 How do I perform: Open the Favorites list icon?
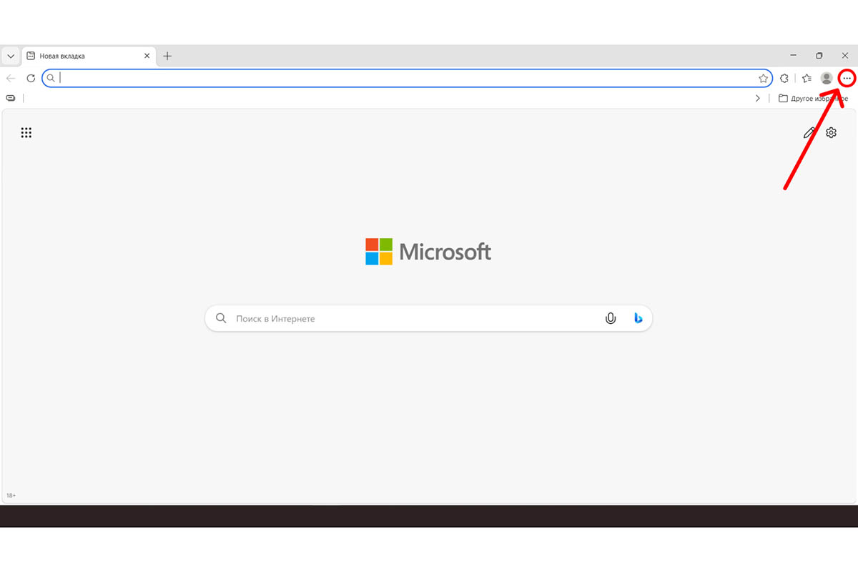(807, 78)
